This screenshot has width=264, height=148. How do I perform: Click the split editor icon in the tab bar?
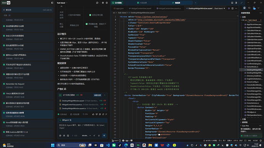pyautogui.click(x=232, y=8)
